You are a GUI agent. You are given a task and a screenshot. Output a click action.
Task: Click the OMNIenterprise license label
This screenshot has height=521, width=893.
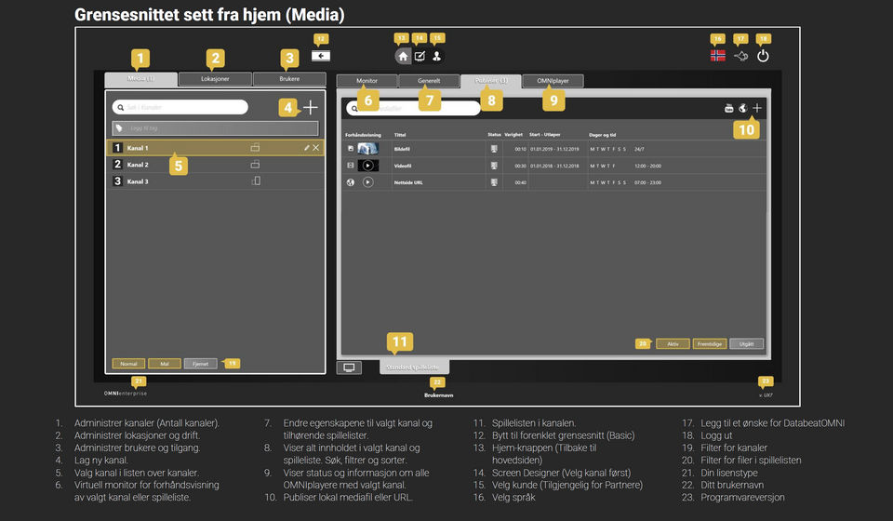click(x=126, y=394)
